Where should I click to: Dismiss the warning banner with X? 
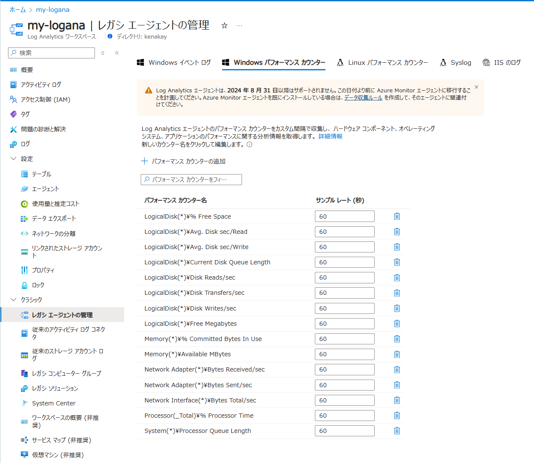tap(476, 87)
